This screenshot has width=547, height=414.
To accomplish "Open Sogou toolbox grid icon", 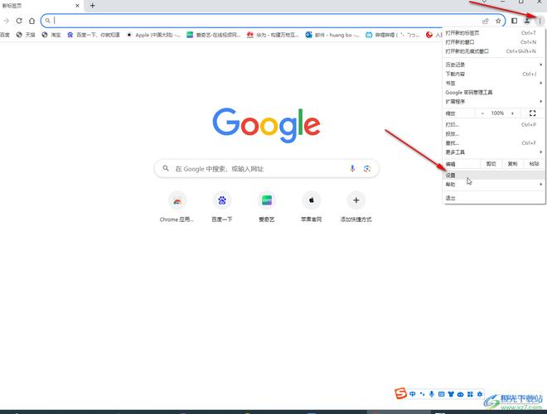I will pos(470,394).
